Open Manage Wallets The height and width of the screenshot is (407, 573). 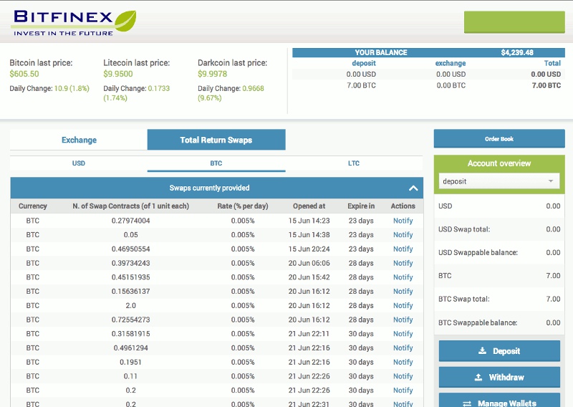[x=499, y=401]
